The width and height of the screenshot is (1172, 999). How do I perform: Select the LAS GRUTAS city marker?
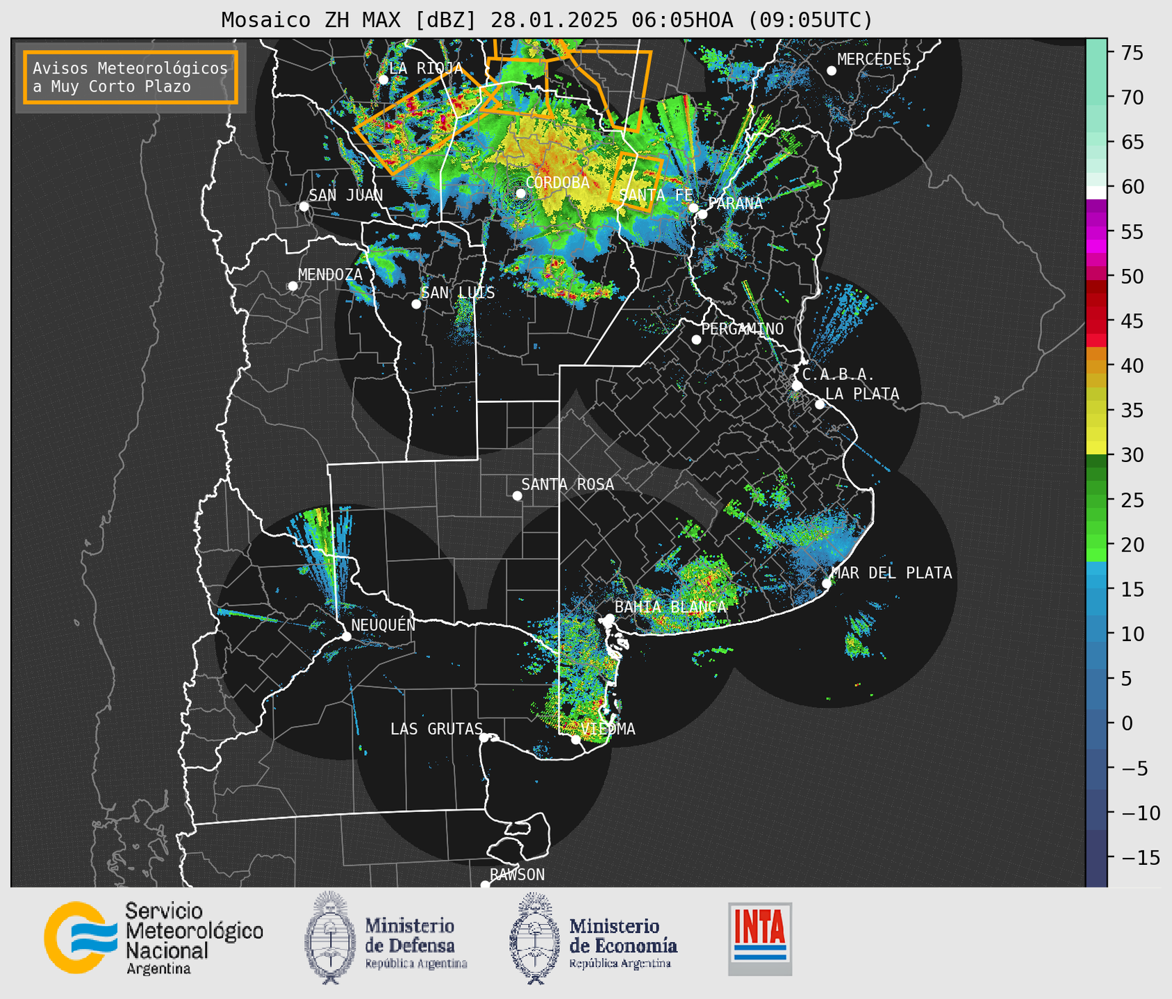click(484, 738)
